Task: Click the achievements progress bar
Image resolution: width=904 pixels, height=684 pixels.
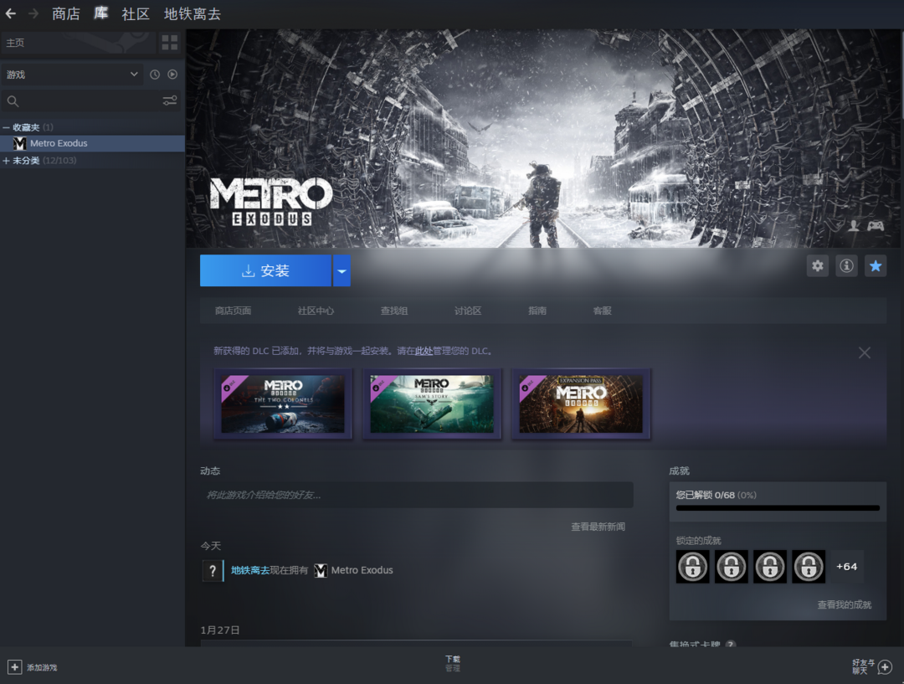Action: pyautogui.click(x=778, y=507)
